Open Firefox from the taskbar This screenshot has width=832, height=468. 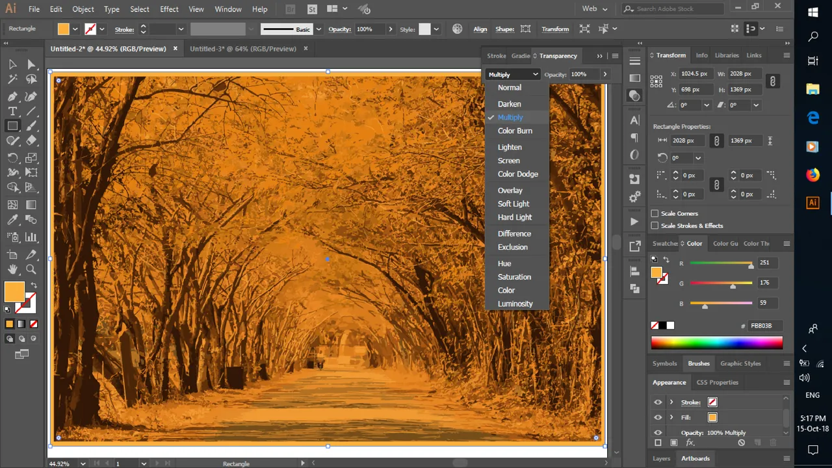[812, 174]
